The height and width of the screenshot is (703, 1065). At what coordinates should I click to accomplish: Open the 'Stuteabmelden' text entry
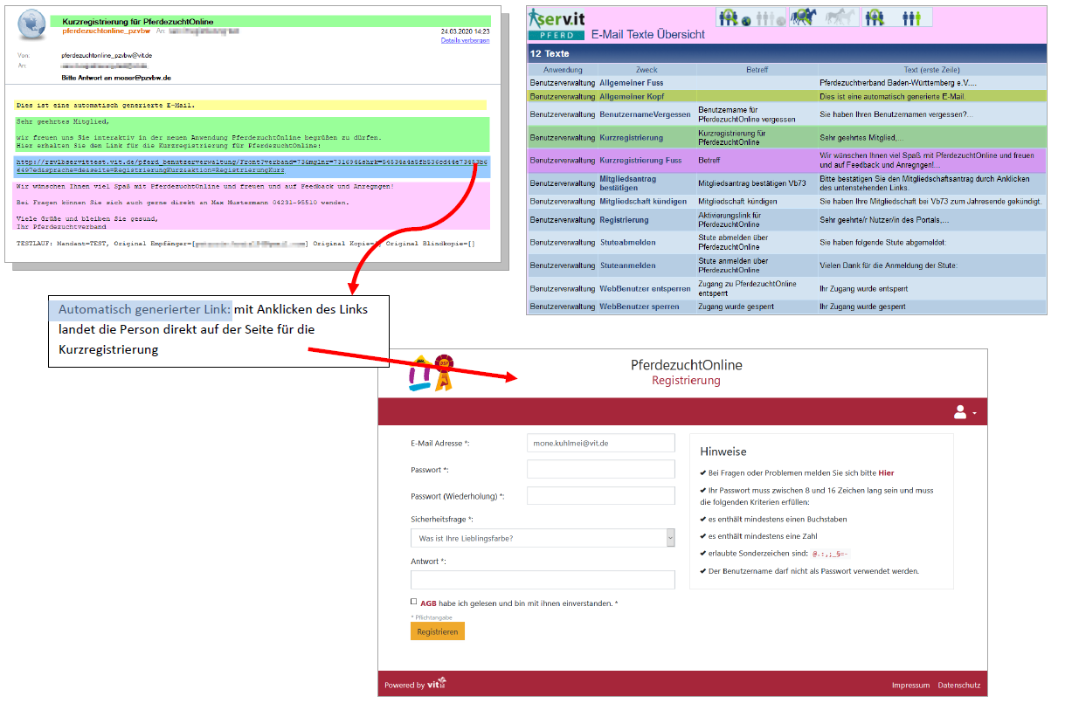tap(627, 243)
